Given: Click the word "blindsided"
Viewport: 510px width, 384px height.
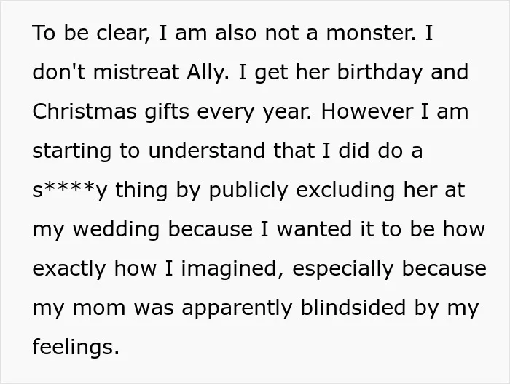Looking at the screenshot, I should tap(353, 308).
